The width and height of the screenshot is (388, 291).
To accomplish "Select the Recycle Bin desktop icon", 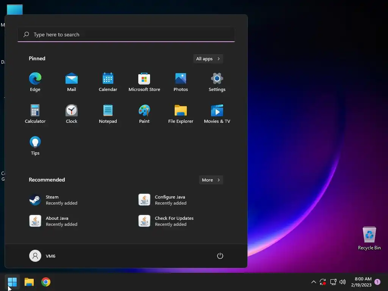I will click(369, 239).
